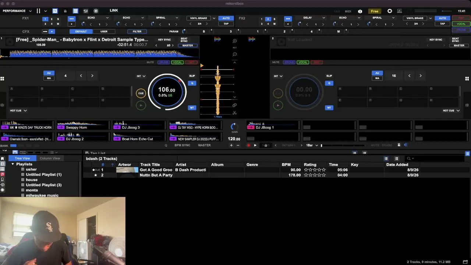This screenshot has height=265, width=471.
Task: Toggle FX1 AUTO BPM mode
Action: [226, 18]
